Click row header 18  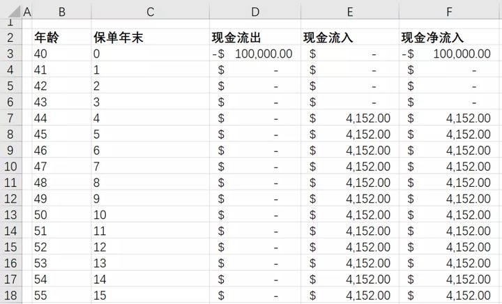[10, 295]
